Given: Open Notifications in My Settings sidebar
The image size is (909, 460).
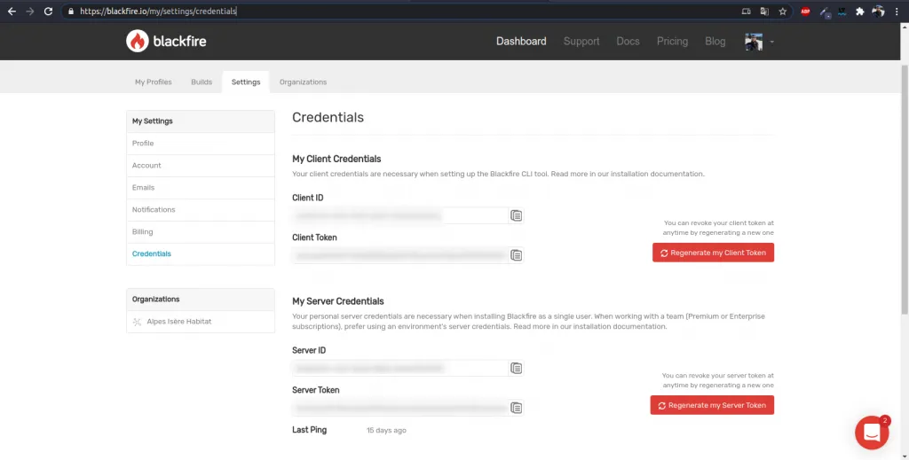Looking at the screenshot, I should (x=154, y=210).
